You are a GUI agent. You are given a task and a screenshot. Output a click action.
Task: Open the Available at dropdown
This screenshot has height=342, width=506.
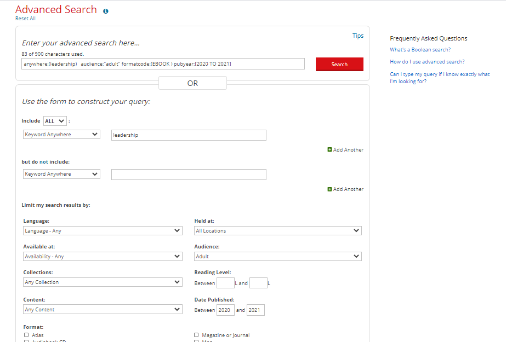tap(103, 256)
